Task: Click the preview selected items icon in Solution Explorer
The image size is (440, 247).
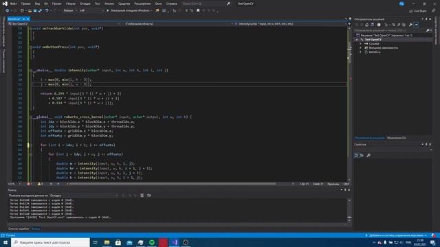Action: [416, 25]
